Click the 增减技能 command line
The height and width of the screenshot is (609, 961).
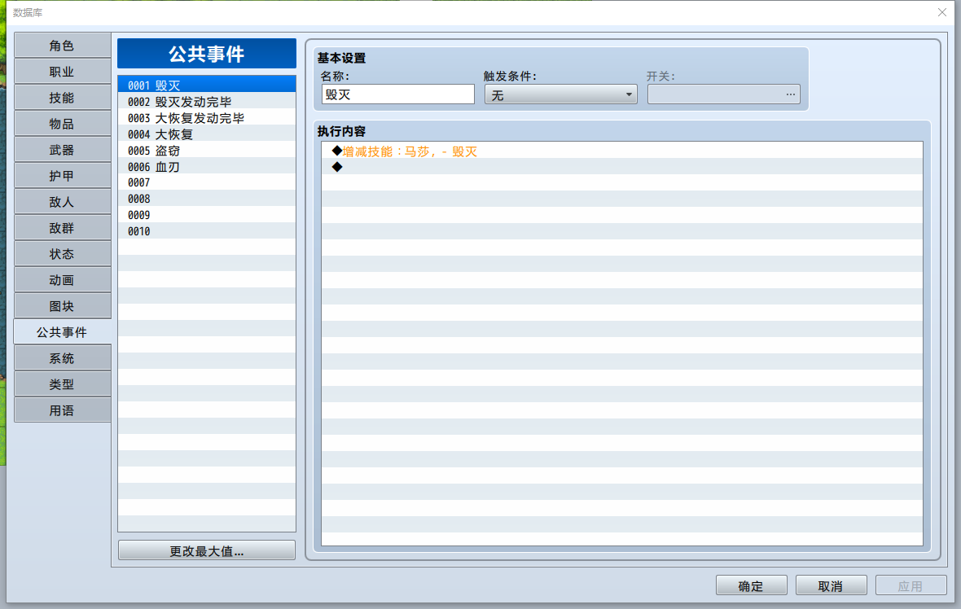tap(622, 151)
